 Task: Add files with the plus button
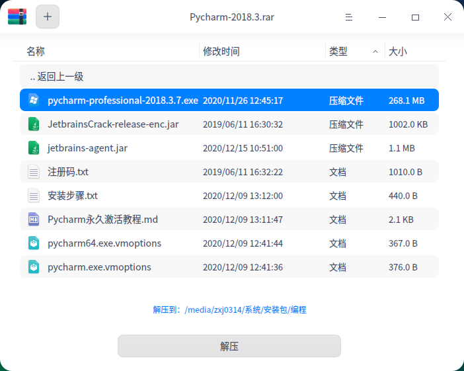[48, 17]
